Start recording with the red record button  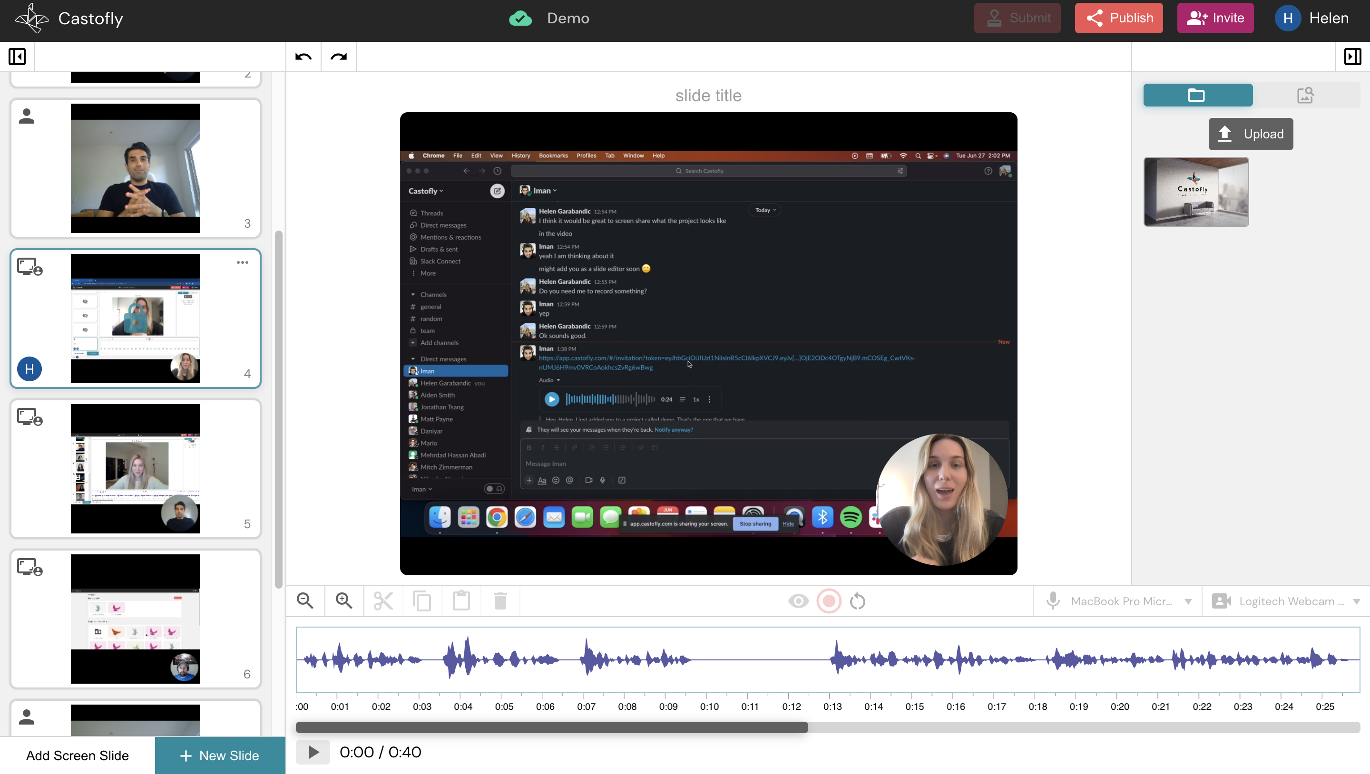[829, 601]
